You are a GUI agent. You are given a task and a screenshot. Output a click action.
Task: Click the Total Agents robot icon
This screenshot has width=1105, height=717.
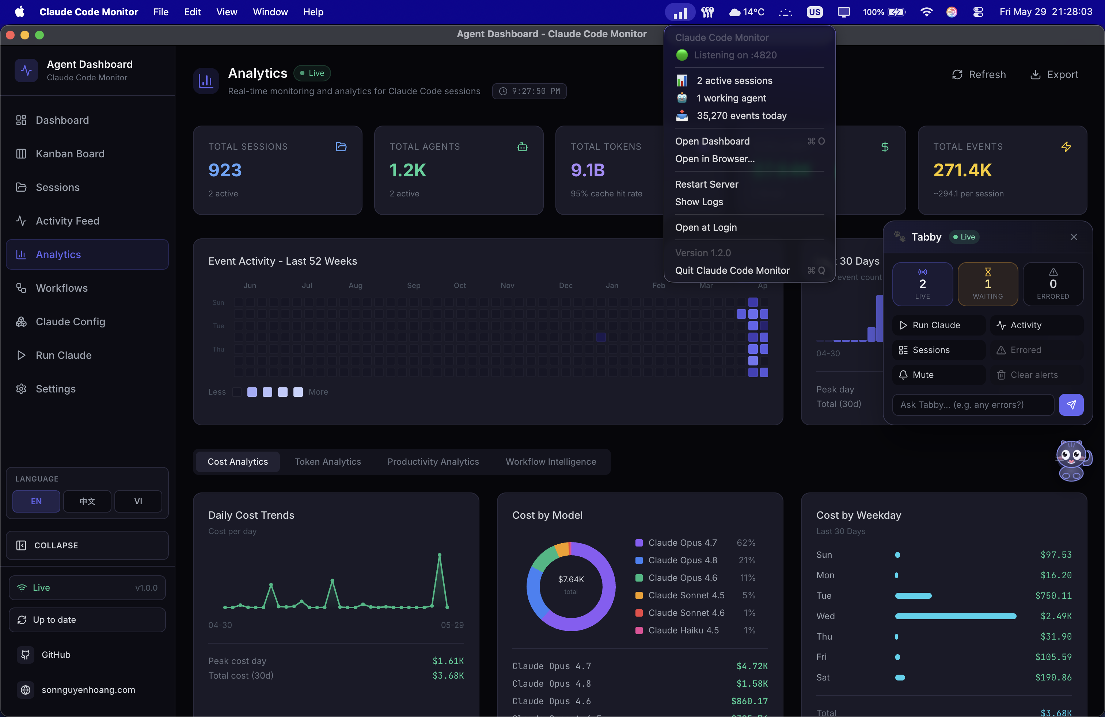(522, 146)
